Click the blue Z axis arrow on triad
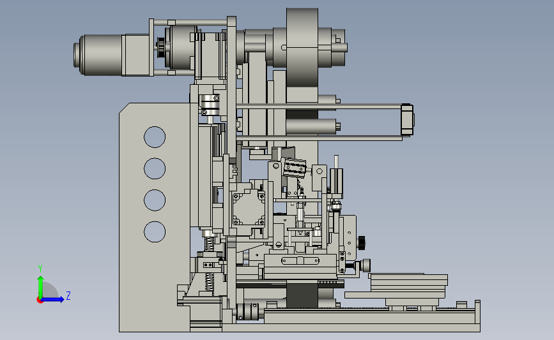The image size is (554, 340). (53, 299)
